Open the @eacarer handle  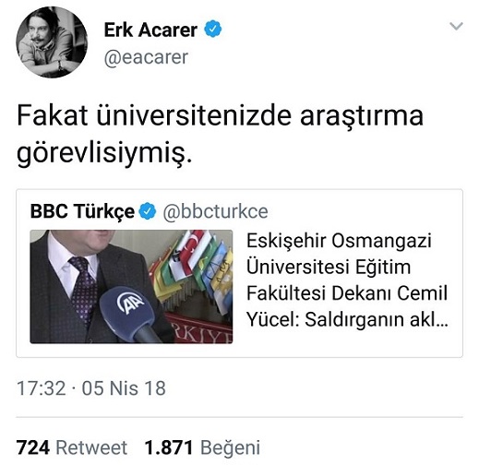pyautogui.click(x=146, y=57)
